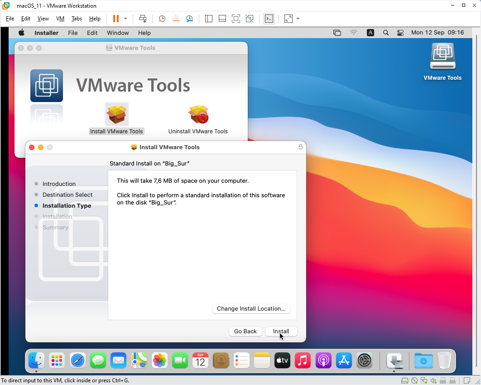Click the Install button
Image resolution: width=481 pixels, height=385 pixels.
click(281, 331)
